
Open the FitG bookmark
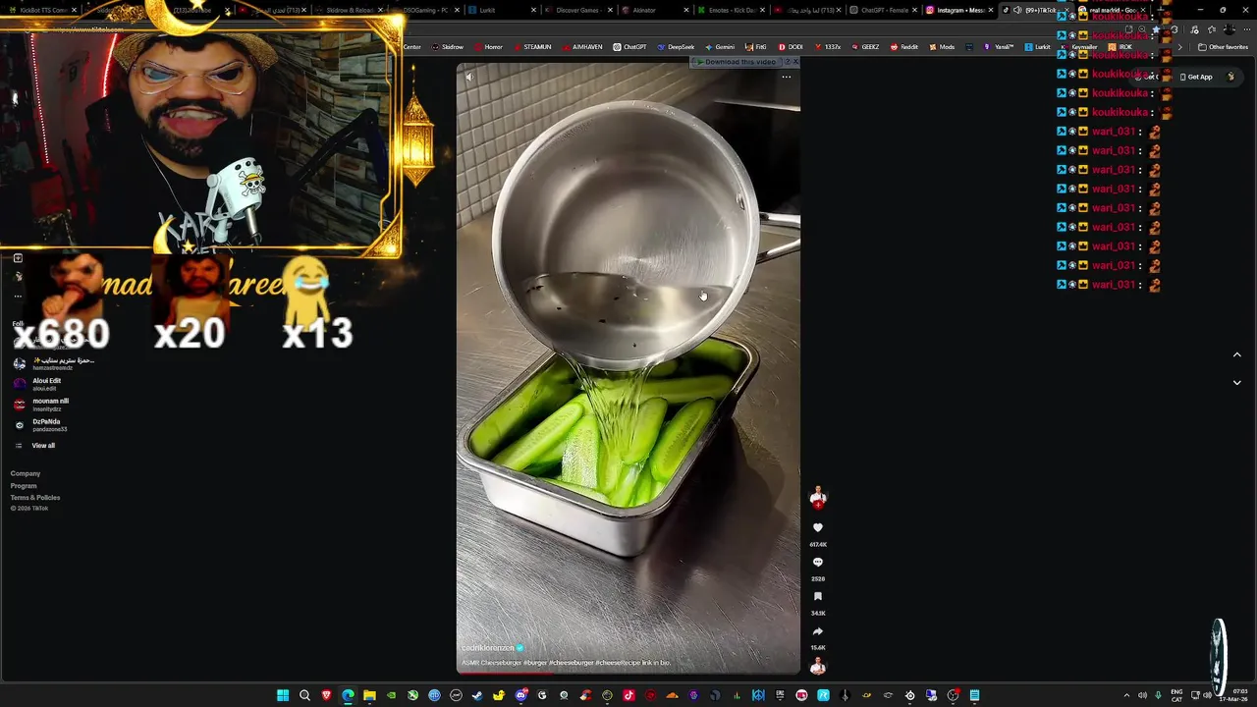click(x=756, y=47)
